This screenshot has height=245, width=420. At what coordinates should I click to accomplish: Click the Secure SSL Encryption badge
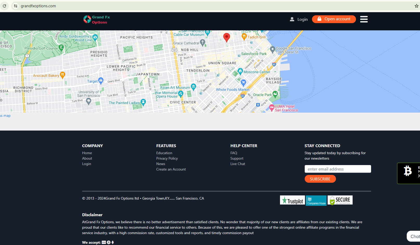click(x=340, y=200)
